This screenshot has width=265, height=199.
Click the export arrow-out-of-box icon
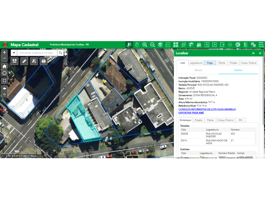222,45
